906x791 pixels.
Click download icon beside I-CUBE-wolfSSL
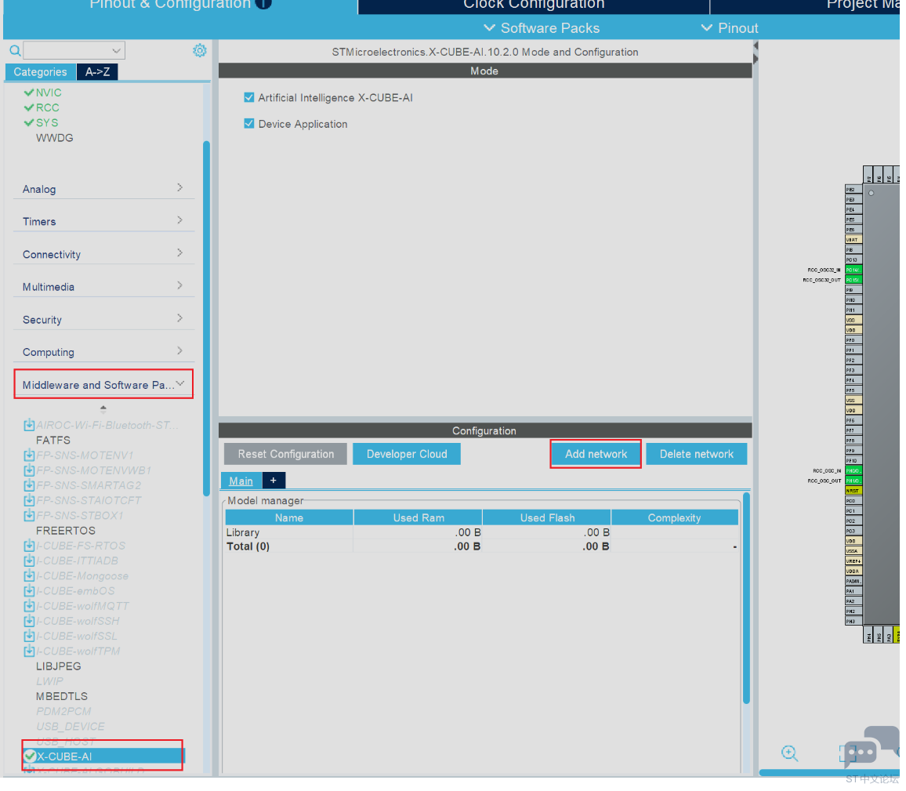click(29, 636)
